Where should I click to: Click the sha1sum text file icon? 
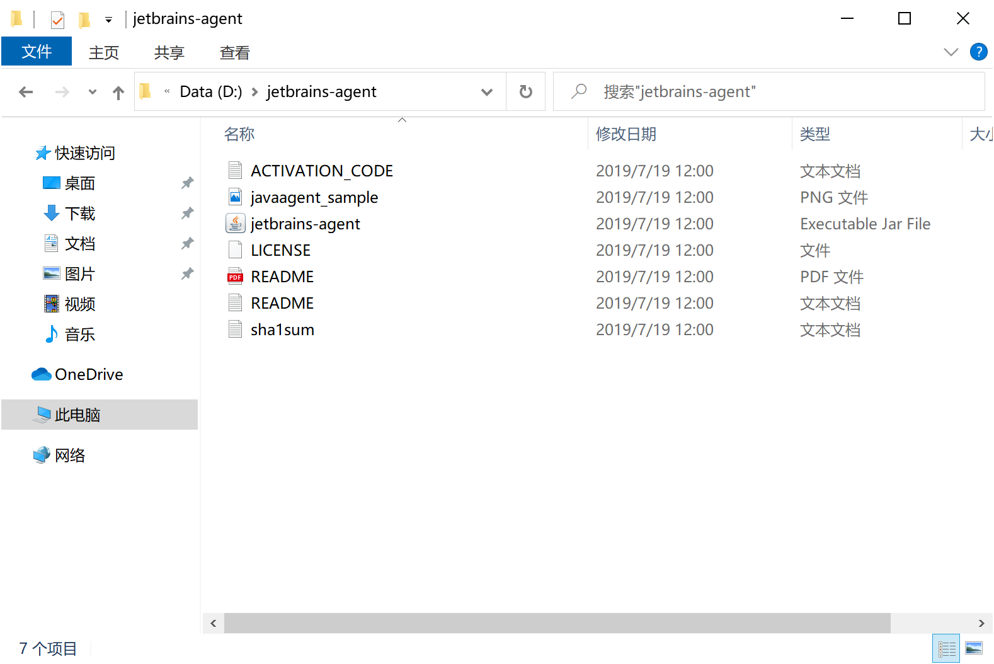point(235,329)
